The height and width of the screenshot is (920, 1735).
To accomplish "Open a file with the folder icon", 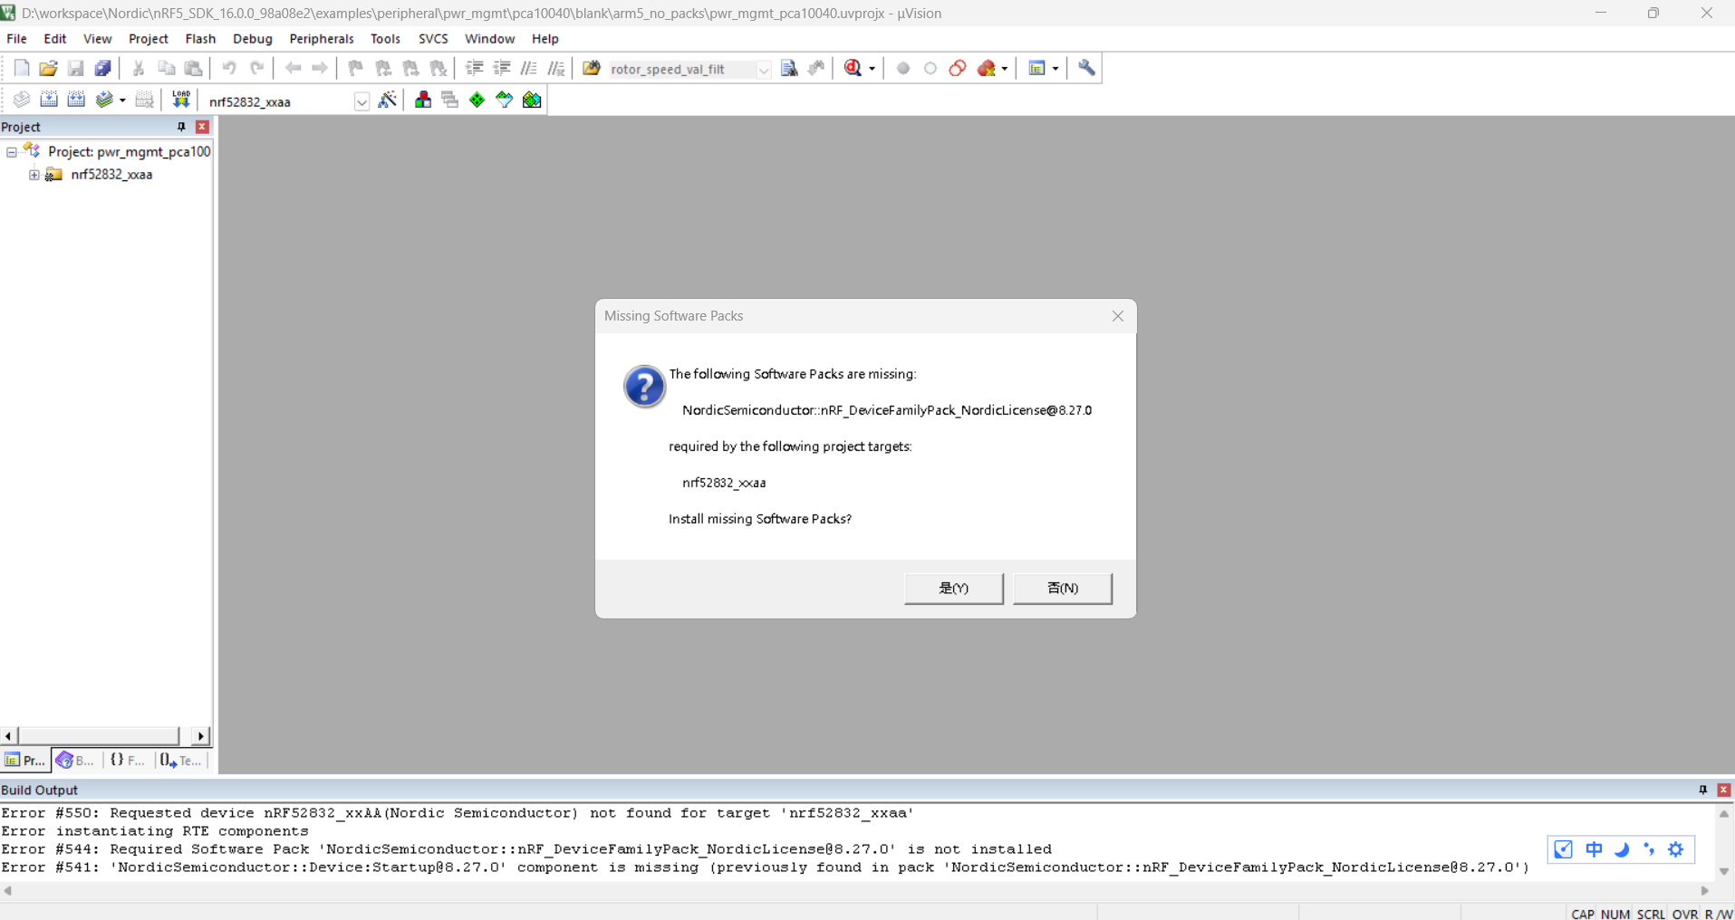I will pos(48,69).
